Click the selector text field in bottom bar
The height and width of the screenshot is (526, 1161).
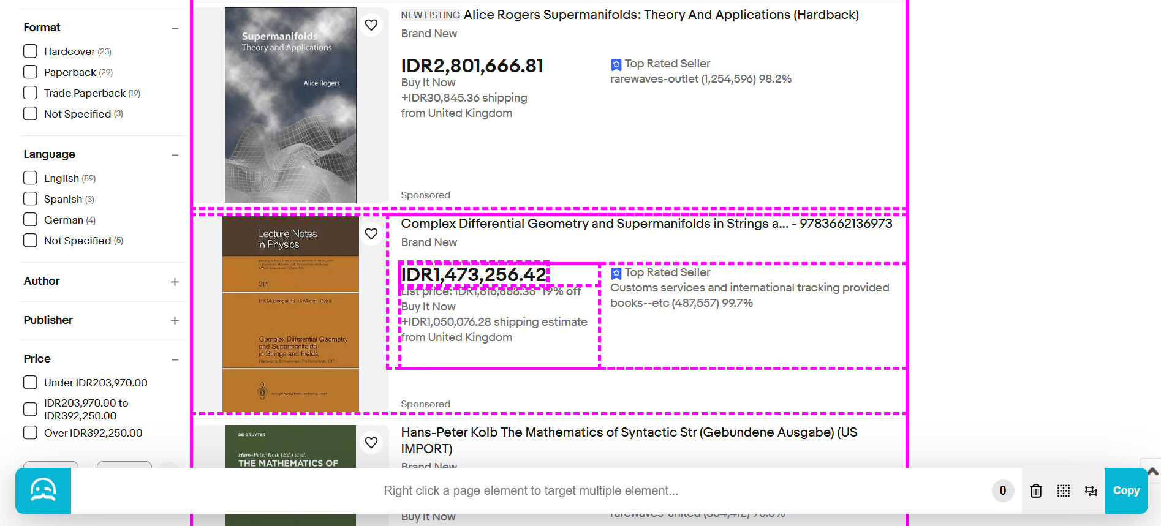(x=531, y=490)
